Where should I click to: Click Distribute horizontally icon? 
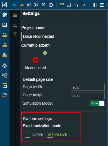(x=94, y=5)
